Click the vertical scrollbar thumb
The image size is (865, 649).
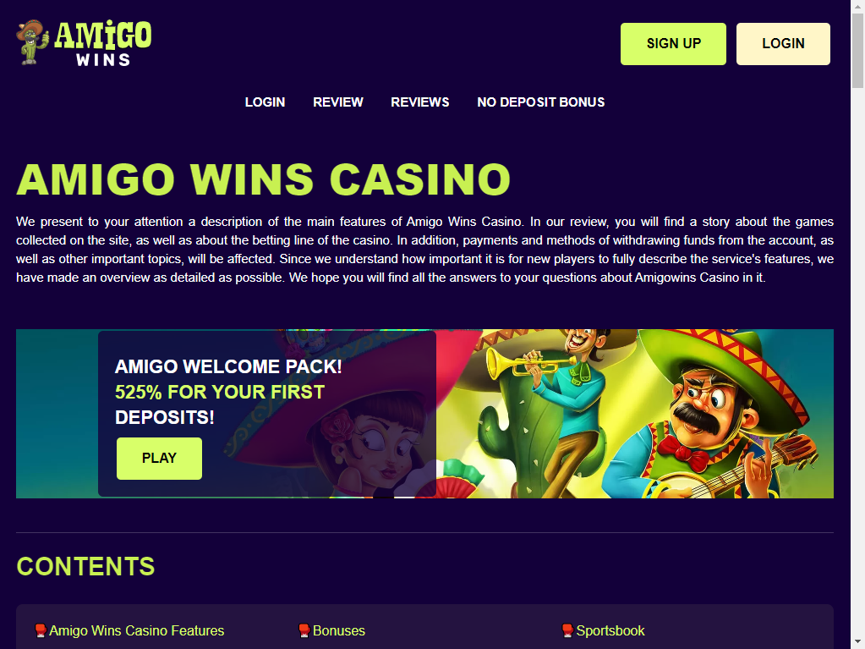tap(857, 51)
